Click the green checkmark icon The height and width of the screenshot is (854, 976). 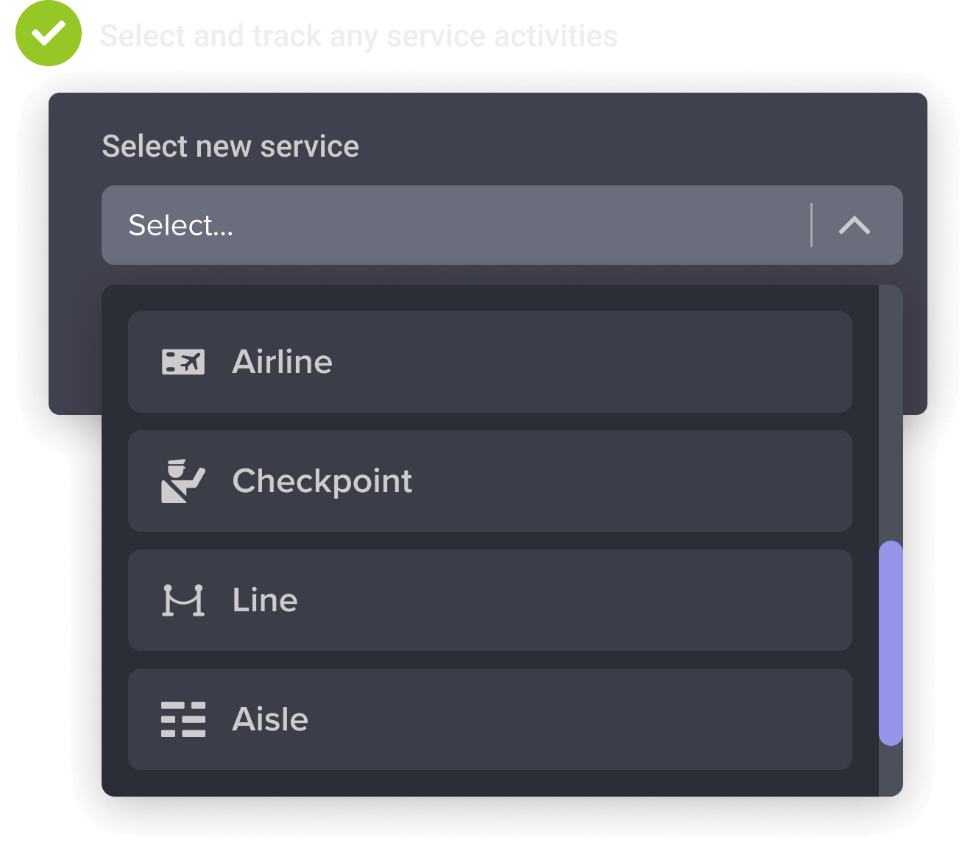(x=49, y=34)
